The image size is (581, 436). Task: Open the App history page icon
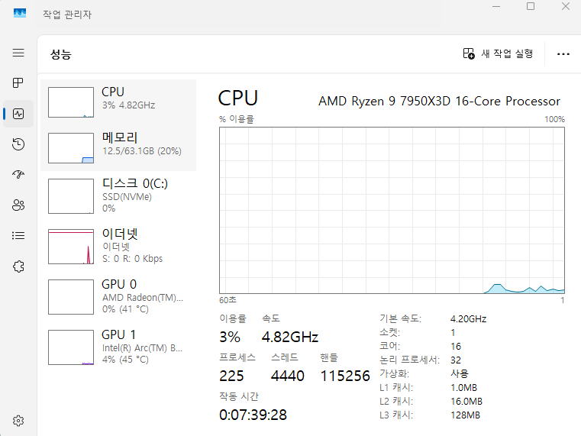pyautogui.click(x=18, y=144)
